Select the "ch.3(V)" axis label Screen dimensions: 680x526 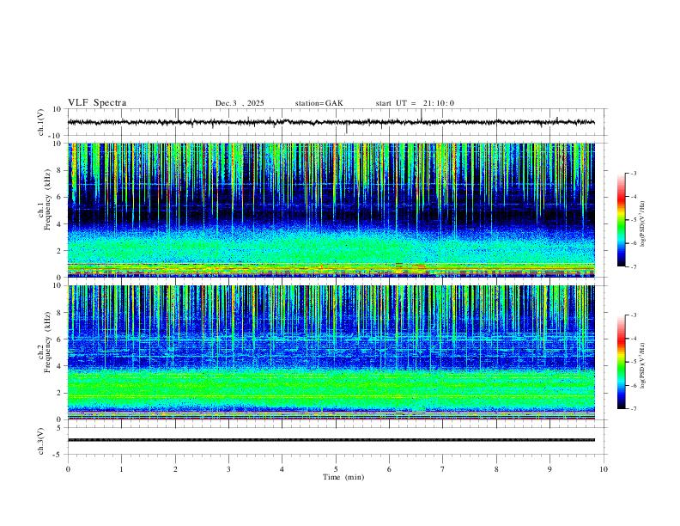(x=42, y=441)
